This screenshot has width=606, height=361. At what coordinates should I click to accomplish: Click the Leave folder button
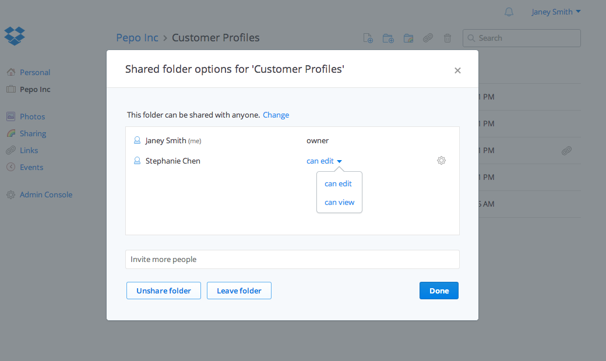239,291
